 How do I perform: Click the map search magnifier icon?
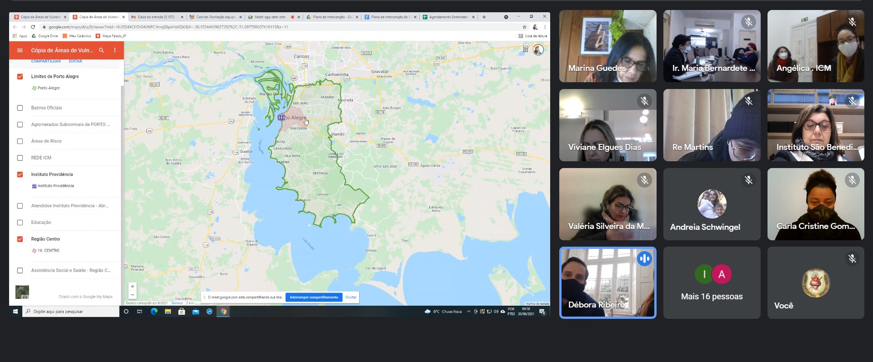click(x=101, y=50)
